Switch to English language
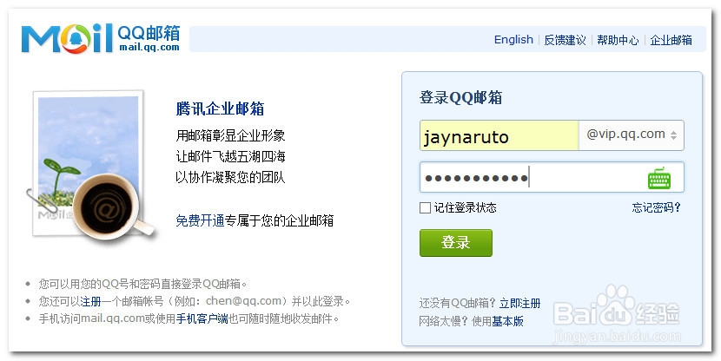The image size is (721, 361). [x=513, y=40]
